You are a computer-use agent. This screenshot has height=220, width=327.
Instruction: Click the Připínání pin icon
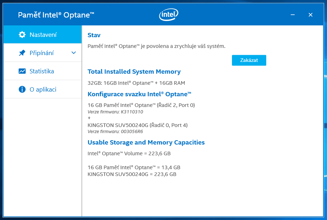point(22,53)
